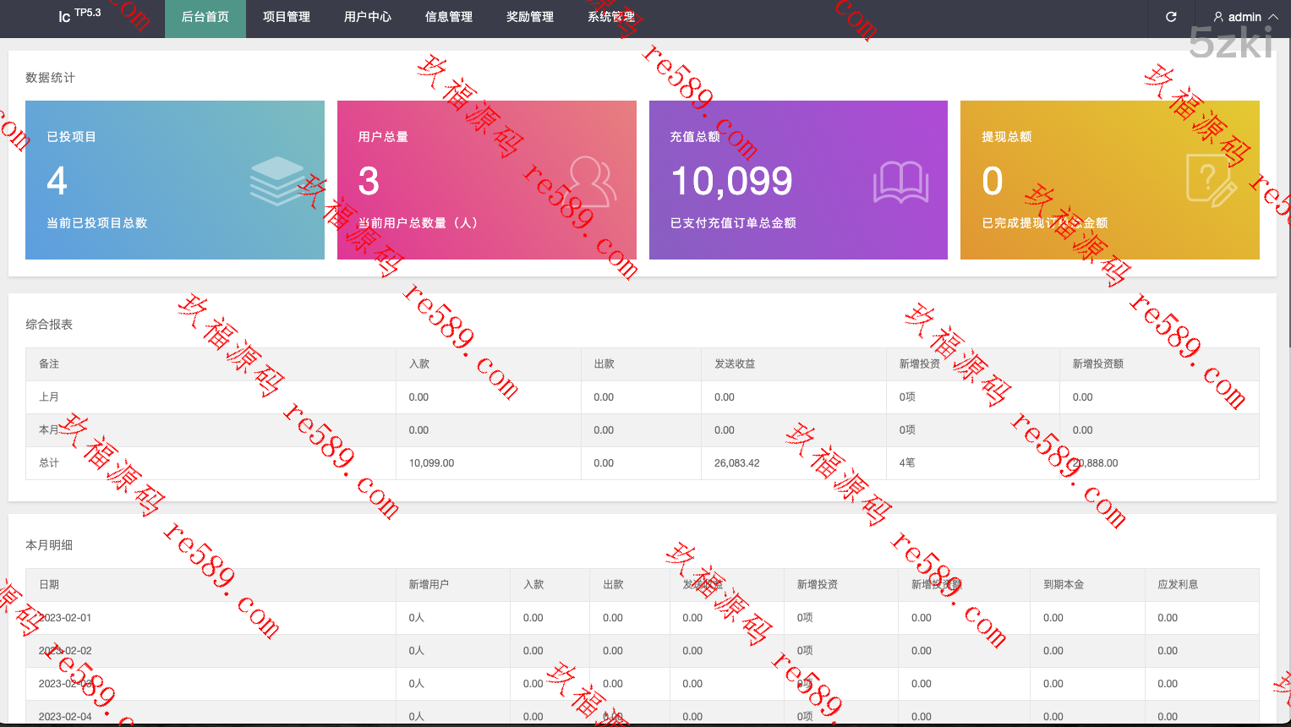
Task: Click the 入款 column header in 综合报表
Action: point(419,364)
